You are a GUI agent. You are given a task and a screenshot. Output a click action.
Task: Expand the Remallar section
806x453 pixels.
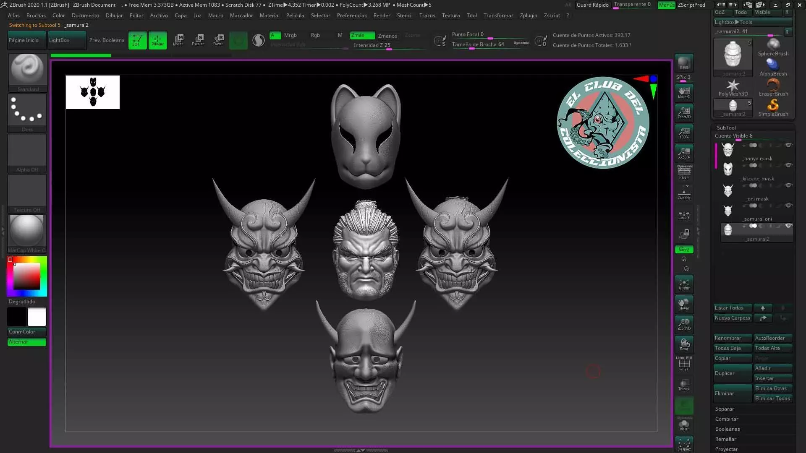click(725, 439)
